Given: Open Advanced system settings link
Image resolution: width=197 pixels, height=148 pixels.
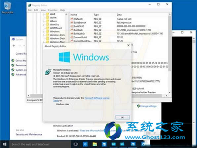Looking at the screenshot, I should pyautogui.click(x=21, y=74).
